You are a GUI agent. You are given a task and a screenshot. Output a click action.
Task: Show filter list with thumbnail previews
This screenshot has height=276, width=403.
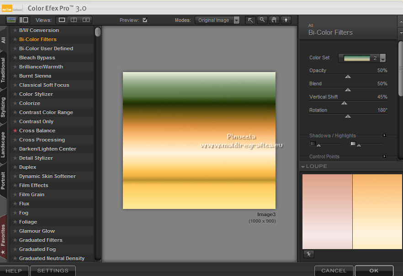click(x=12, y=20)
